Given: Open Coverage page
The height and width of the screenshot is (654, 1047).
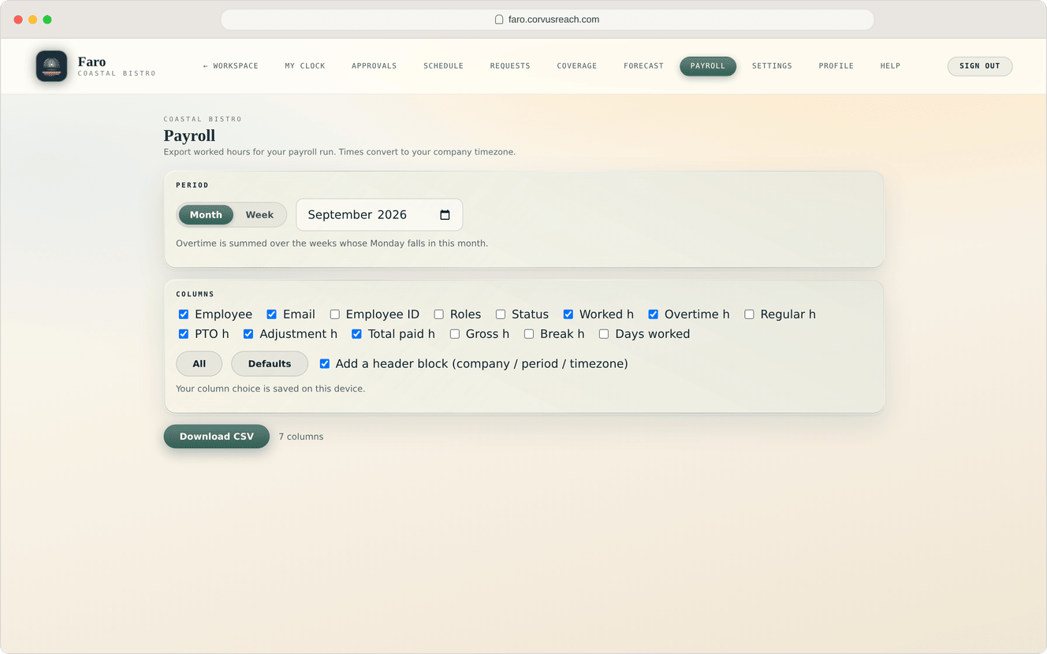Looking at the screenshot, I should pyautogui.click(x=577, y=66).
